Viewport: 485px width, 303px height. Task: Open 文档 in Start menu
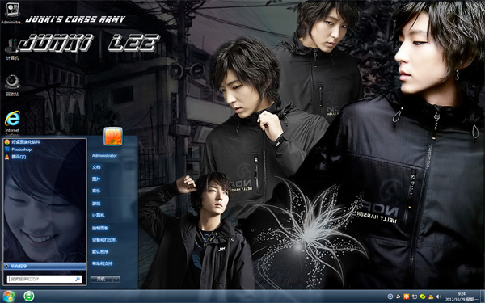pos(96,167)
